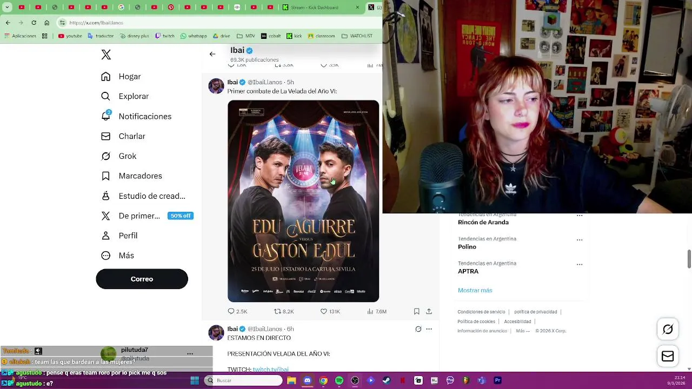The width and height of the screenshot is (692, 389).
Task: Share the Primer combate post
Action: coord(429,311)
